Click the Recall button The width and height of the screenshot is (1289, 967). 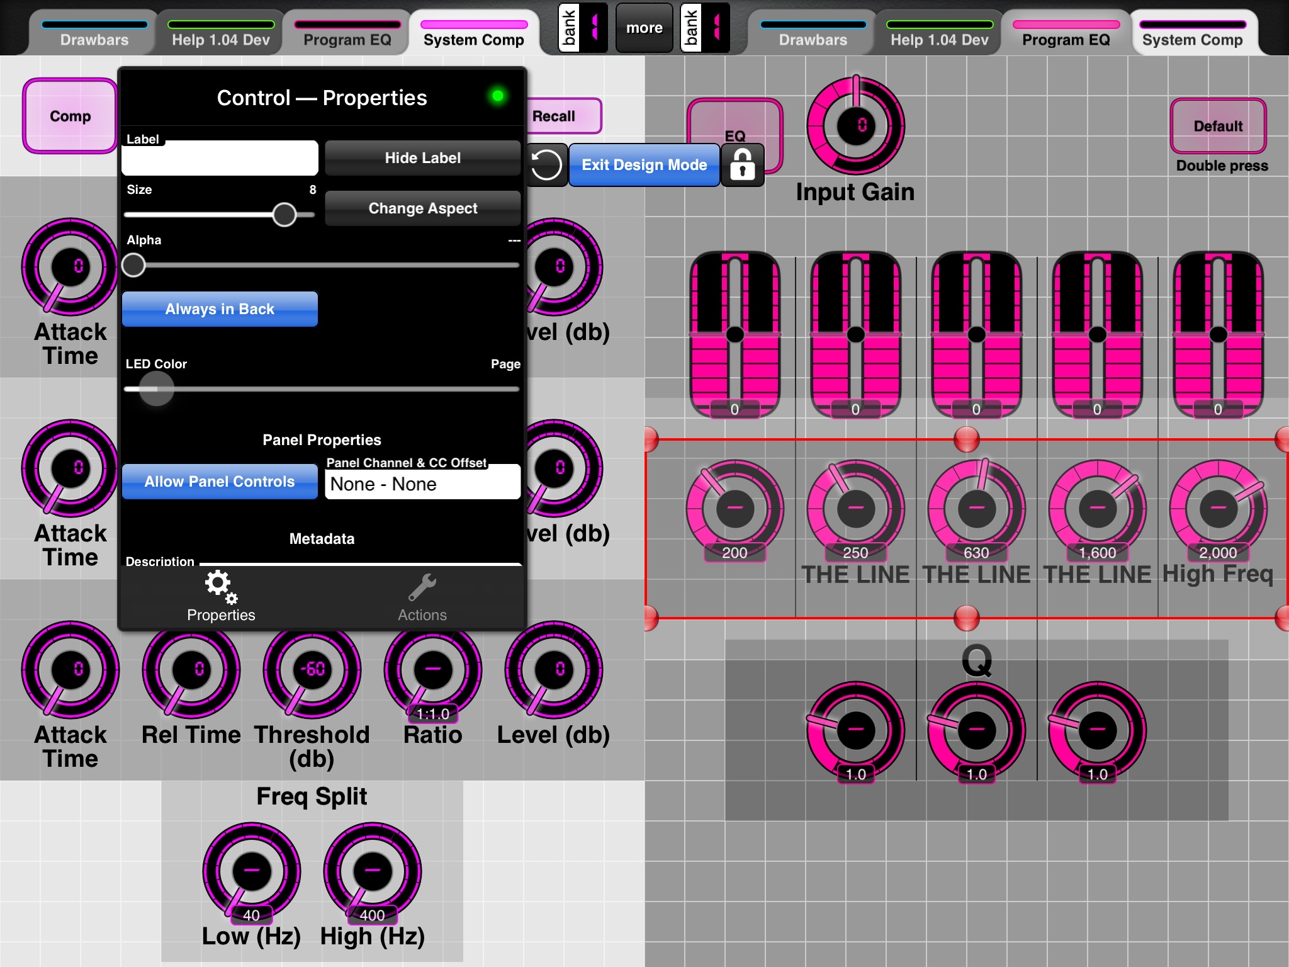click(561, 116)
